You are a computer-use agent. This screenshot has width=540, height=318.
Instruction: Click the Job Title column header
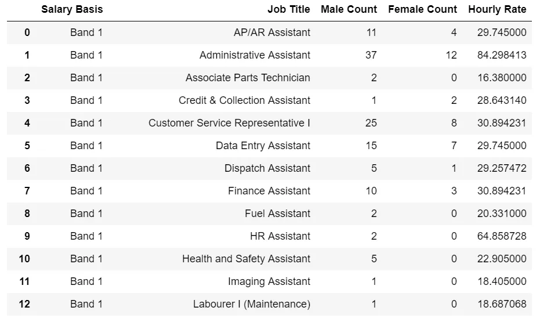point(289,9)
